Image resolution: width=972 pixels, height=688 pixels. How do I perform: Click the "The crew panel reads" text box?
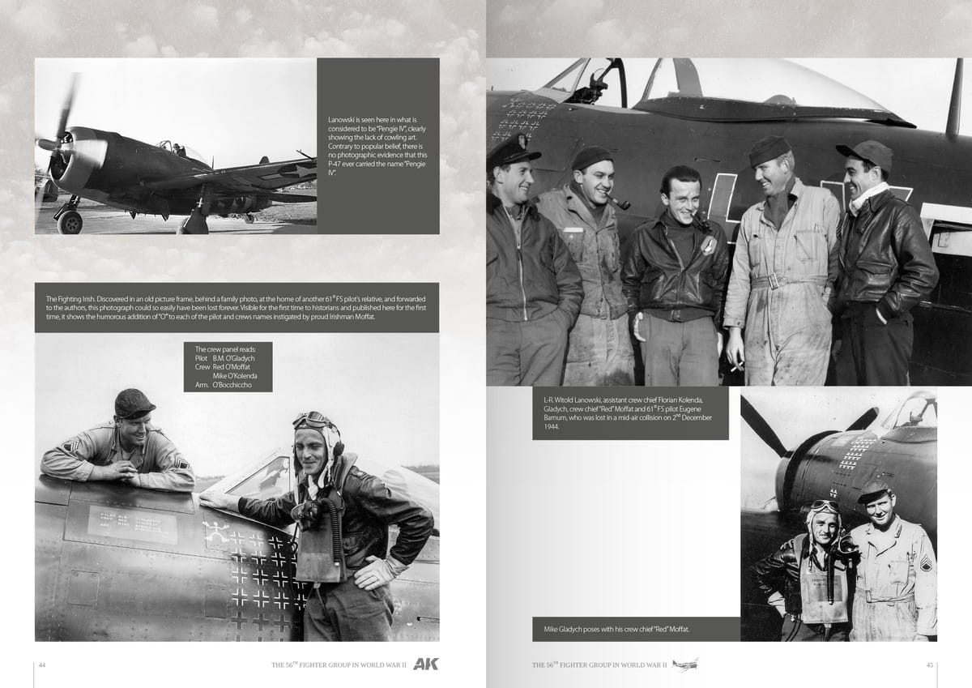point(228,367)
